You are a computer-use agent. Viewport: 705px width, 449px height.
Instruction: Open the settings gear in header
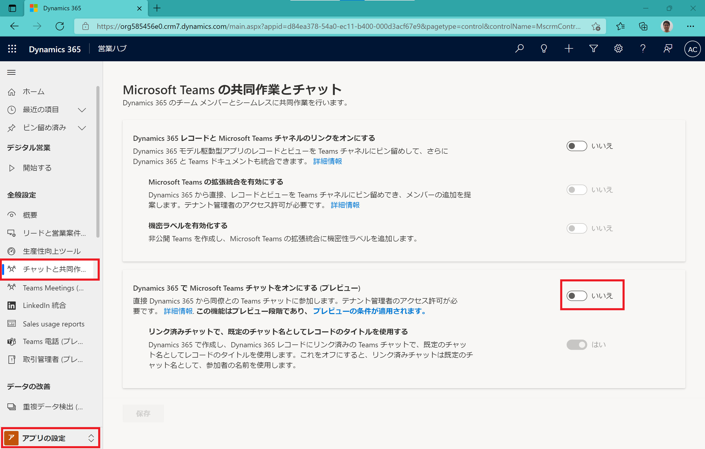click(x=618, y=49)
